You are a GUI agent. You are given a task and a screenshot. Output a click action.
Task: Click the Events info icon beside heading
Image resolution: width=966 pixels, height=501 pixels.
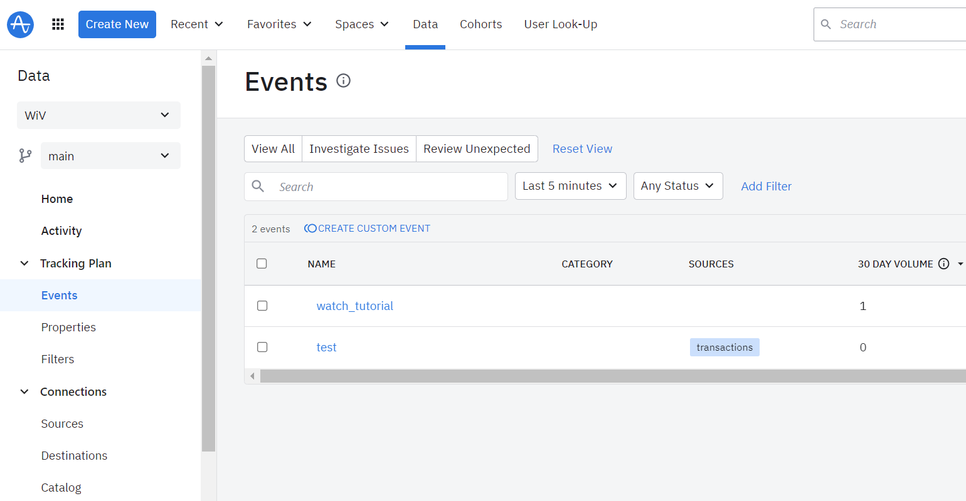[x=343, y=80]
